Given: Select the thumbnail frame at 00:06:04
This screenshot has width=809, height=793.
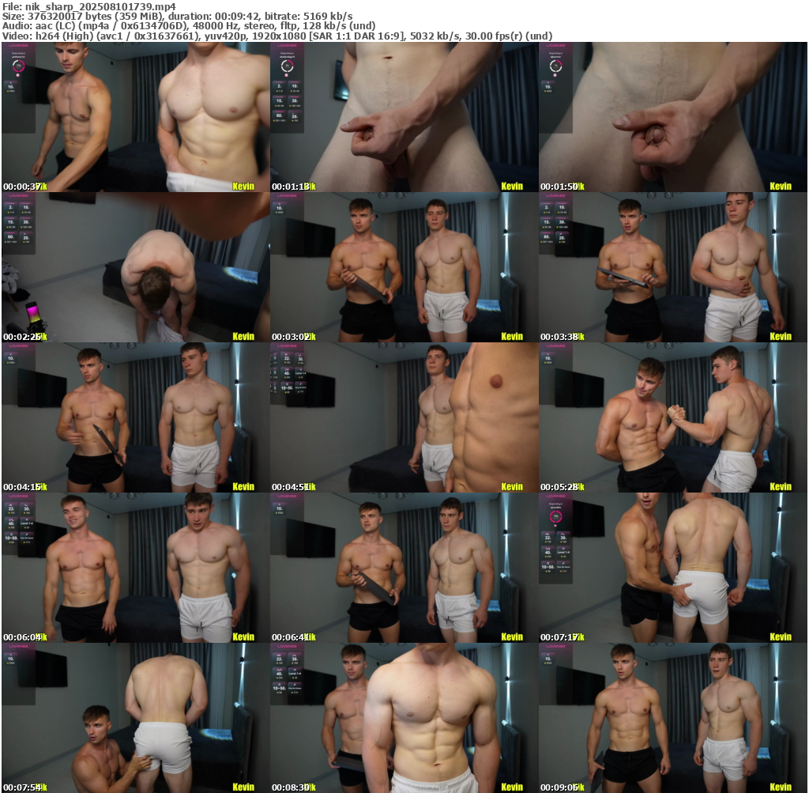Looking at the screenshot, I should pyautogui.click(x=136, y=568).
